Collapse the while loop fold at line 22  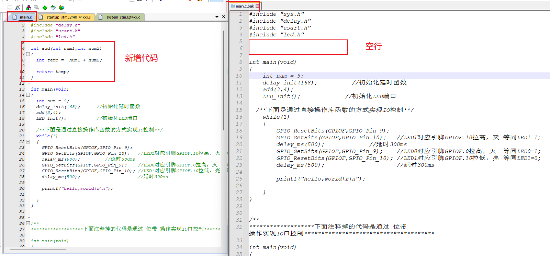point(28,142)
